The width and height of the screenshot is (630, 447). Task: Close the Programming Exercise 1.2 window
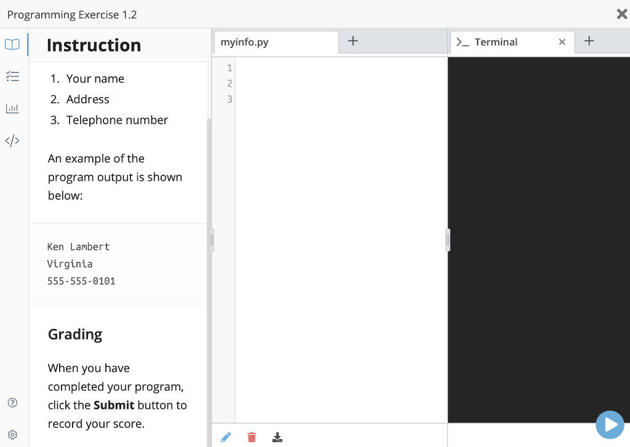pyautogui.click(x=621, y=14)
